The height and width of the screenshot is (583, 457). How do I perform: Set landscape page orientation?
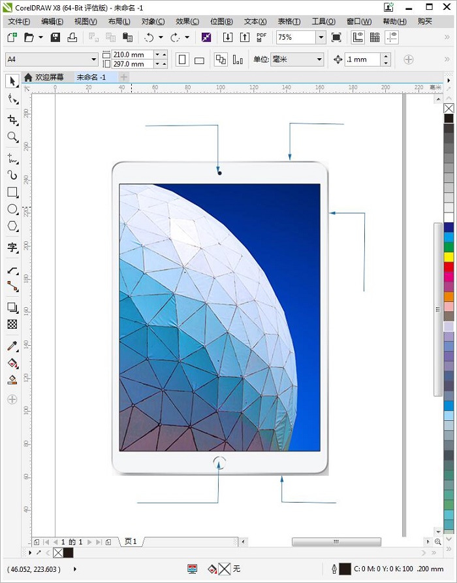click(x=200, y=60)
